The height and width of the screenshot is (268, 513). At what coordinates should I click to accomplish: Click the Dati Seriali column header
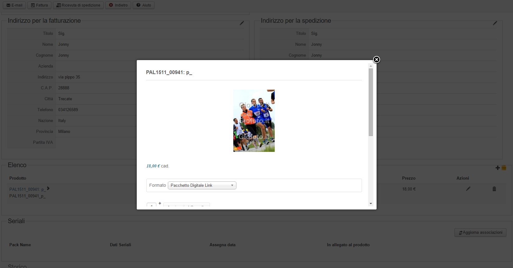click(121, 245)
